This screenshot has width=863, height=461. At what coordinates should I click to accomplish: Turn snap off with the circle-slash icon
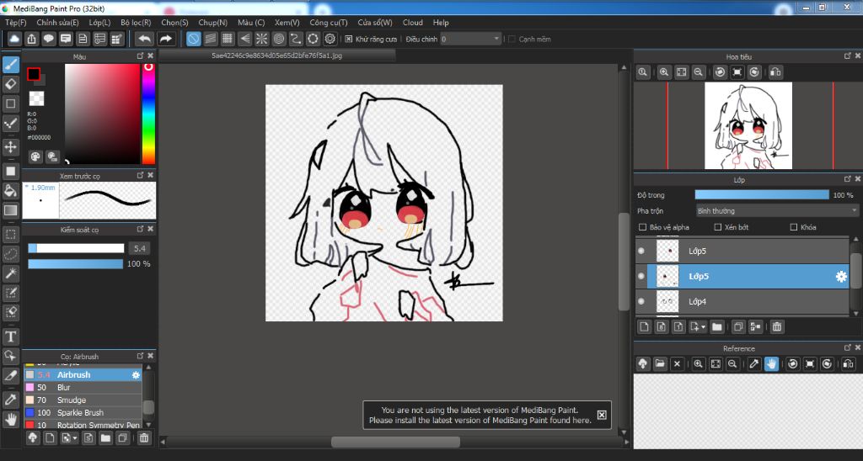coord(193,39)
